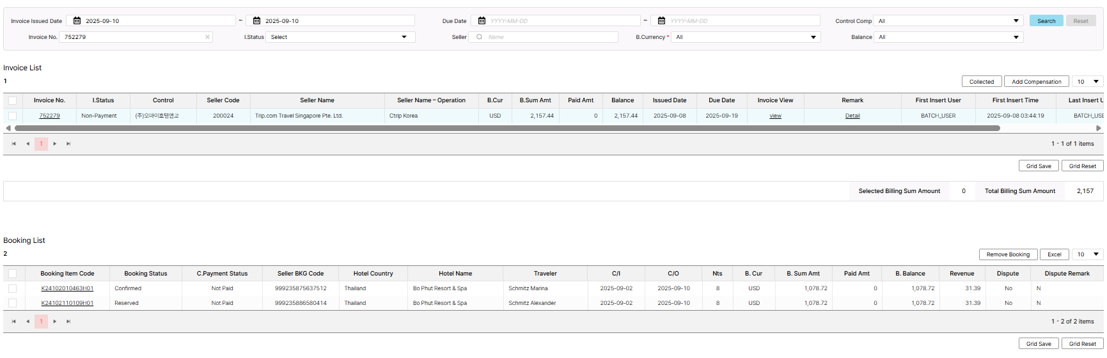This screenshot has height=358, width=1107.
Task: Click the Search button
Action: click(1046, 21)
